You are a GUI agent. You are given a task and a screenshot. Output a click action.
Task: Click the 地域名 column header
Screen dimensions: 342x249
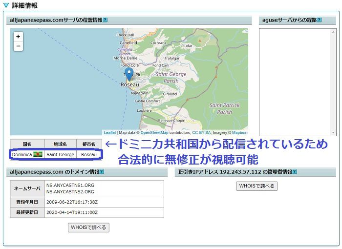point(61,144)
